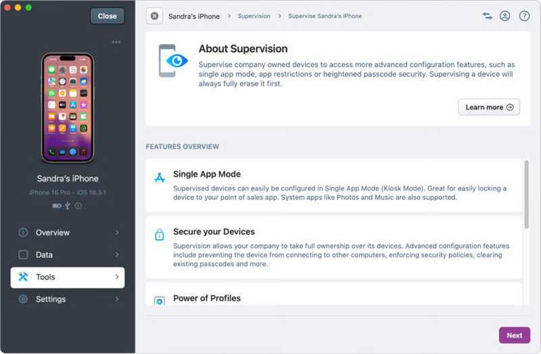Viewport: 541px width, 354px height.
Task: Click the Close button in the sidebar
Action: pyautogui.click(x=107, y=16)
